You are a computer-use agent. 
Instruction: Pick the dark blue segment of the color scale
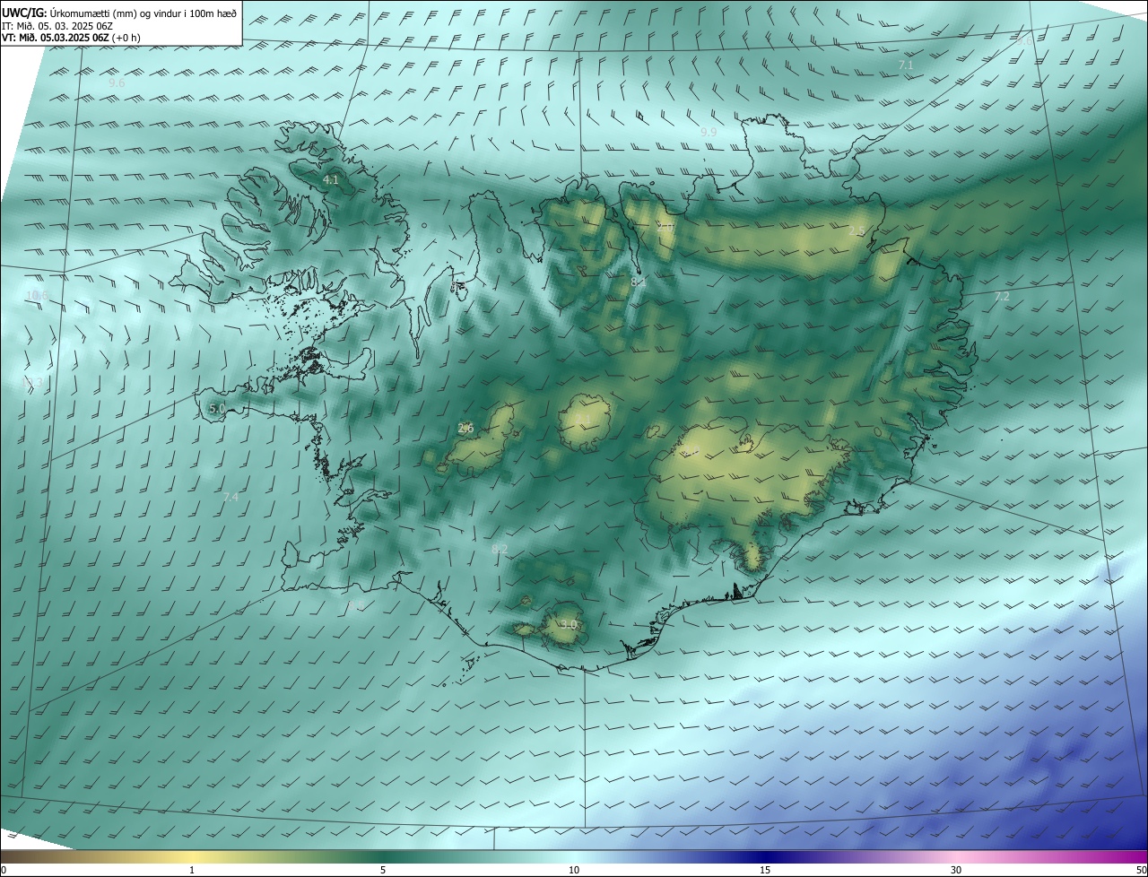click(765, 856)
